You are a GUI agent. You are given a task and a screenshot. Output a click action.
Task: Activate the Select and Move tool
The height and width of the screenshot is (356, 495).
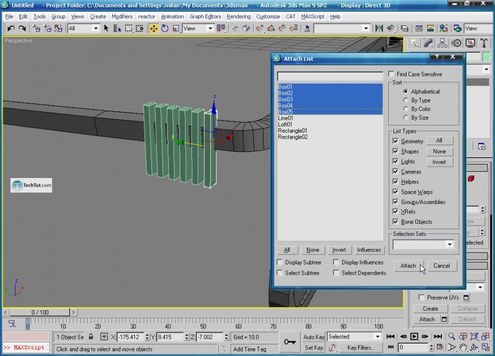tap(154, 29)
